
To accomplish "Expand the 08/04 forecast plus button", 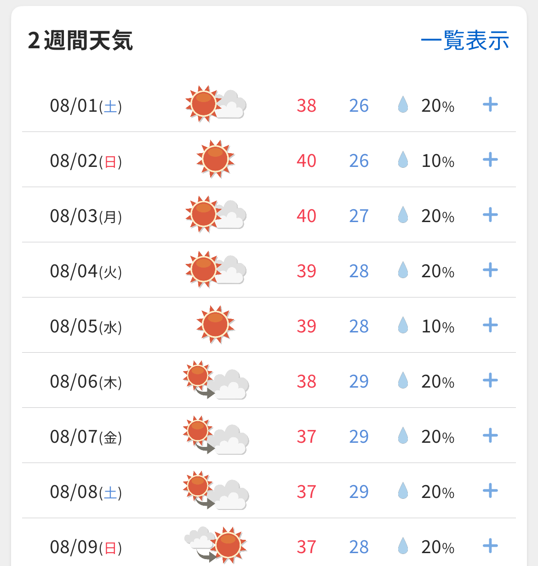I will coord(490,270).
